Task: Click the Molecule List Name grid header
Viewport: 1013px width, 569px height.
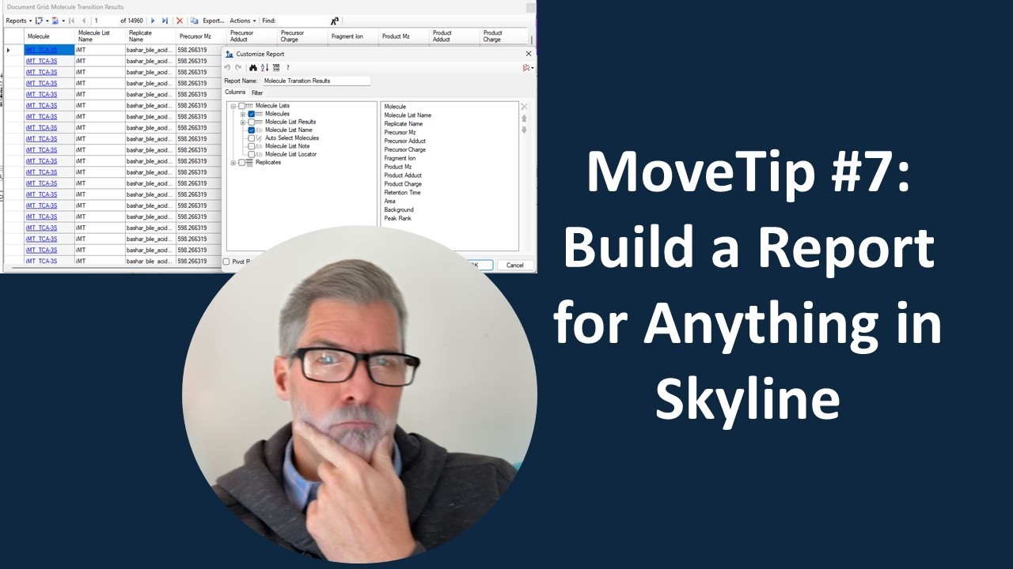Action: tap(100, 36)
